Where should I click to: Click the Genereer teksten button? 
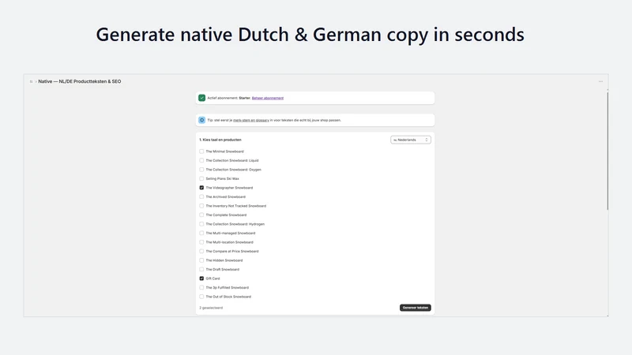(x=416, y=308)
